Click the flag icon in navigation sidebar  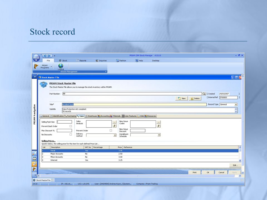[x=34, y=169]
